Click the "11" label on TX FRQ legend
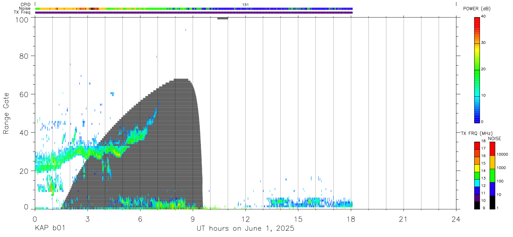The width and height of the screenshot is (513, 237). (x=483, y=193)
